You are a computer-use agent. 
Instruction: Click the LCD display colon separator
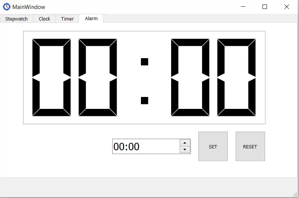(144, 81)
